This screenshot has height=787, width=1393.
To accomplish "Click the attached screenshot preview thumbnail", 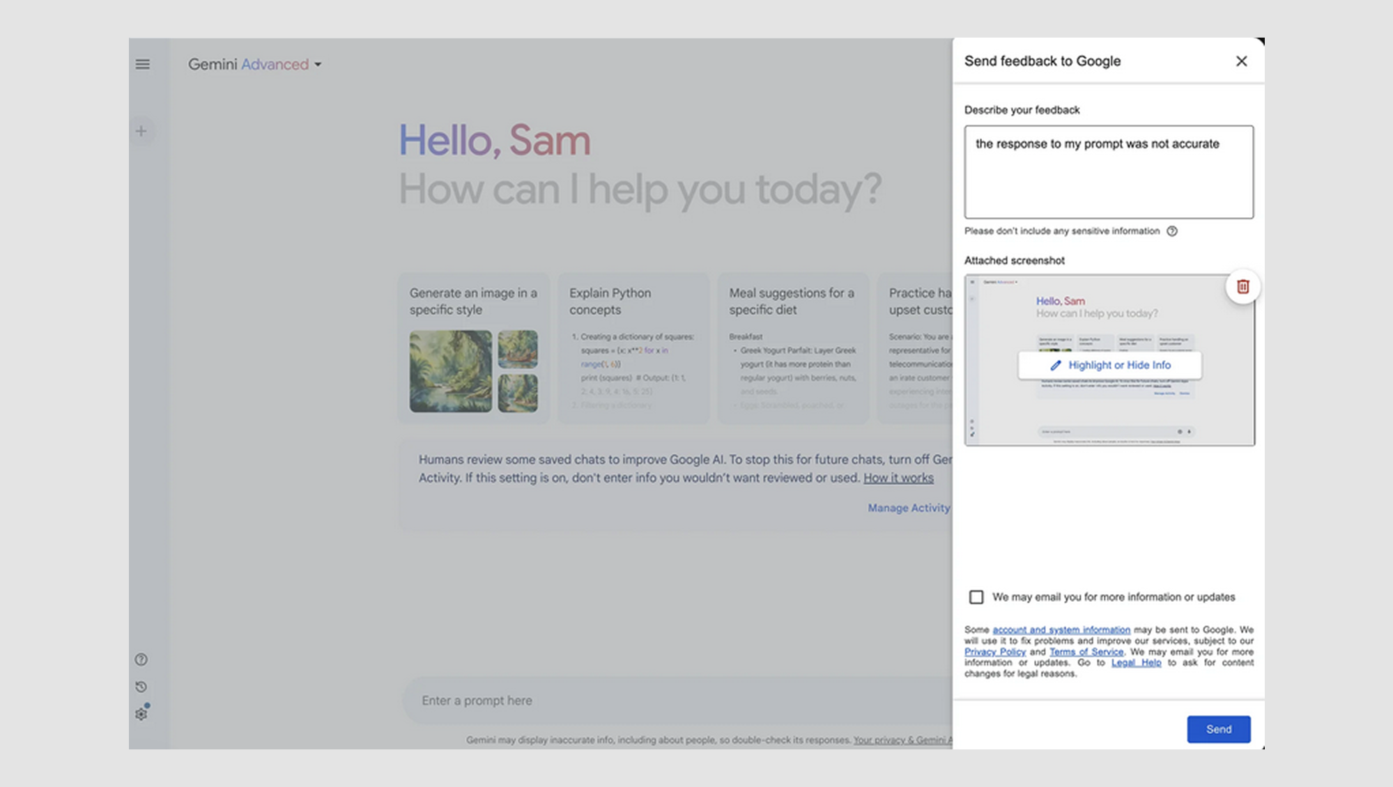I will pos(1109,360).
